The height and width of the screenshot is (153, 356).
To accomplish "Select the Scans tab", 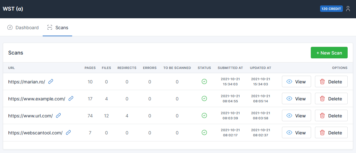I will [57, 28].
